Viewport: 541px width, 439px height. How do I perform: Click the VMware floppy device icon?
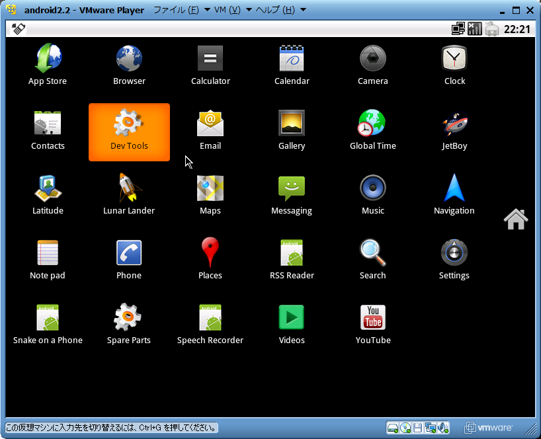(417, 428)
